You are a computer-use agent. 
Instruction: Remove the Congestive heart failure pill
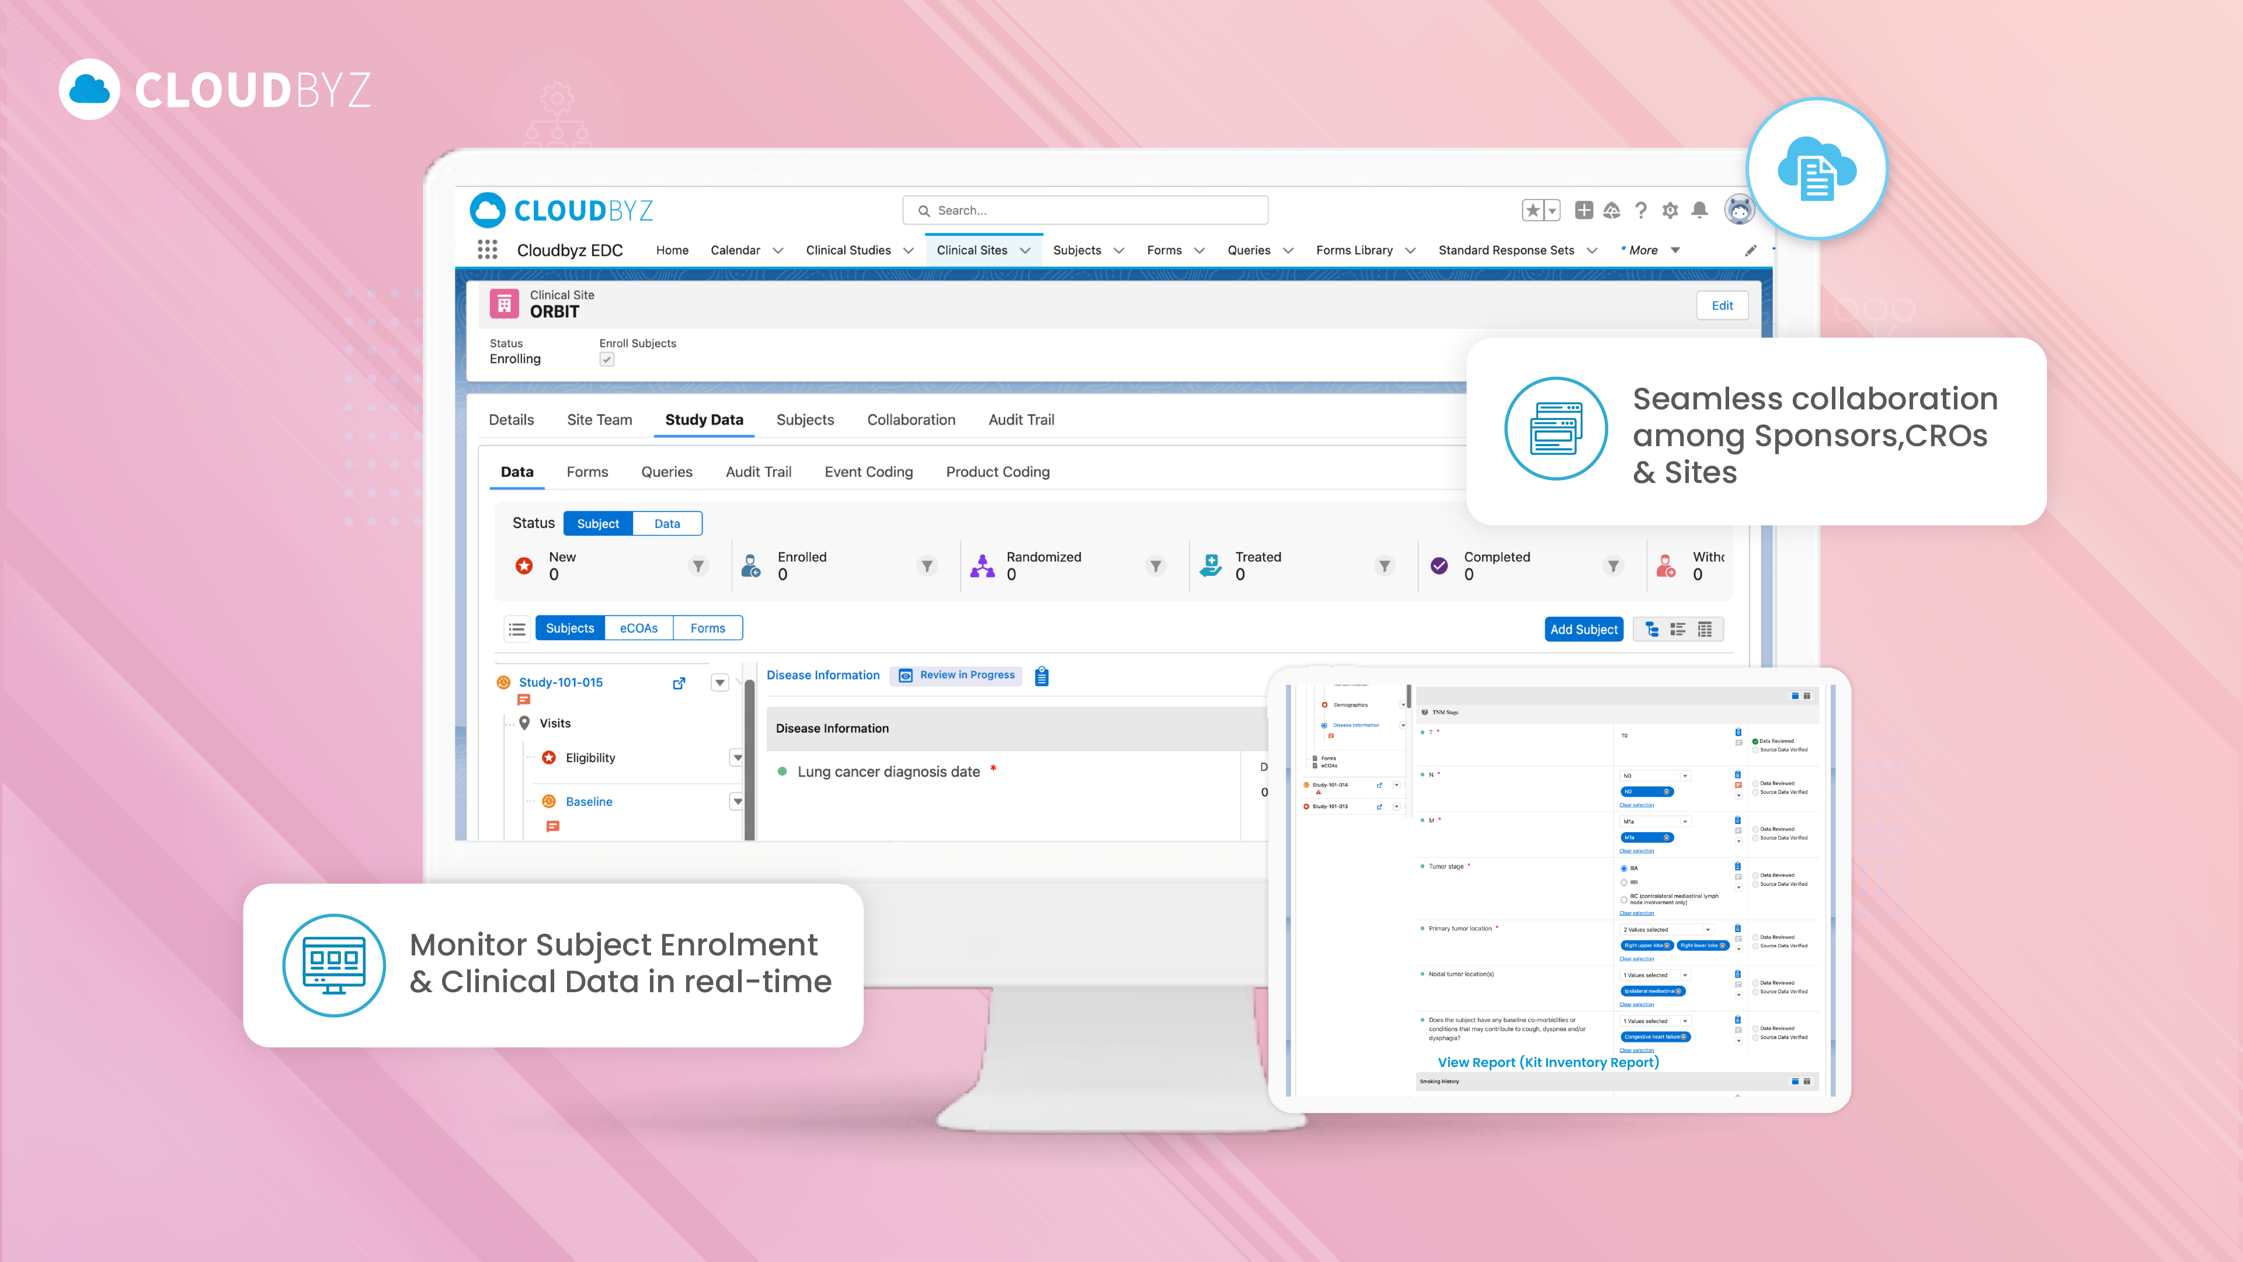[x=1683, y=1037]
